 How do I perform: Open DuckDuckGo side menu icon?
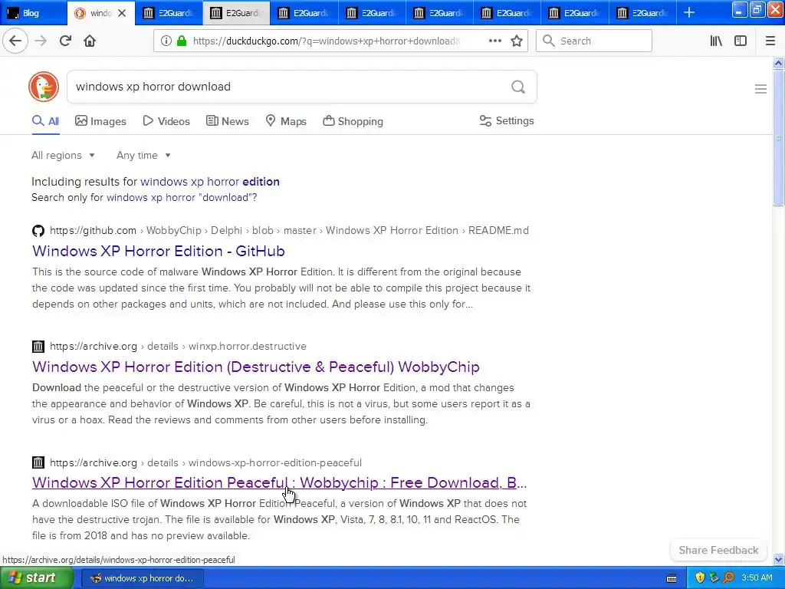(760, 89)
